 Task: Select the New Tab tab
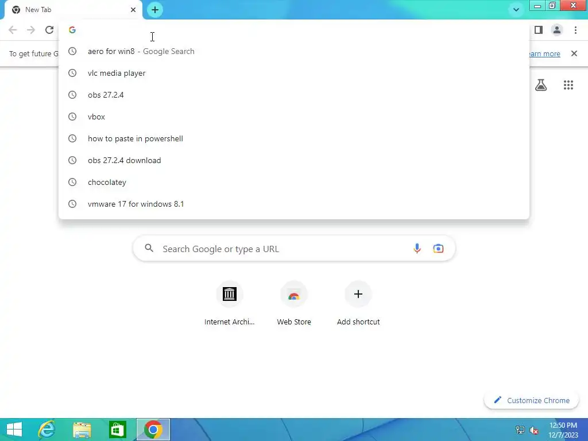click(73, 10)
